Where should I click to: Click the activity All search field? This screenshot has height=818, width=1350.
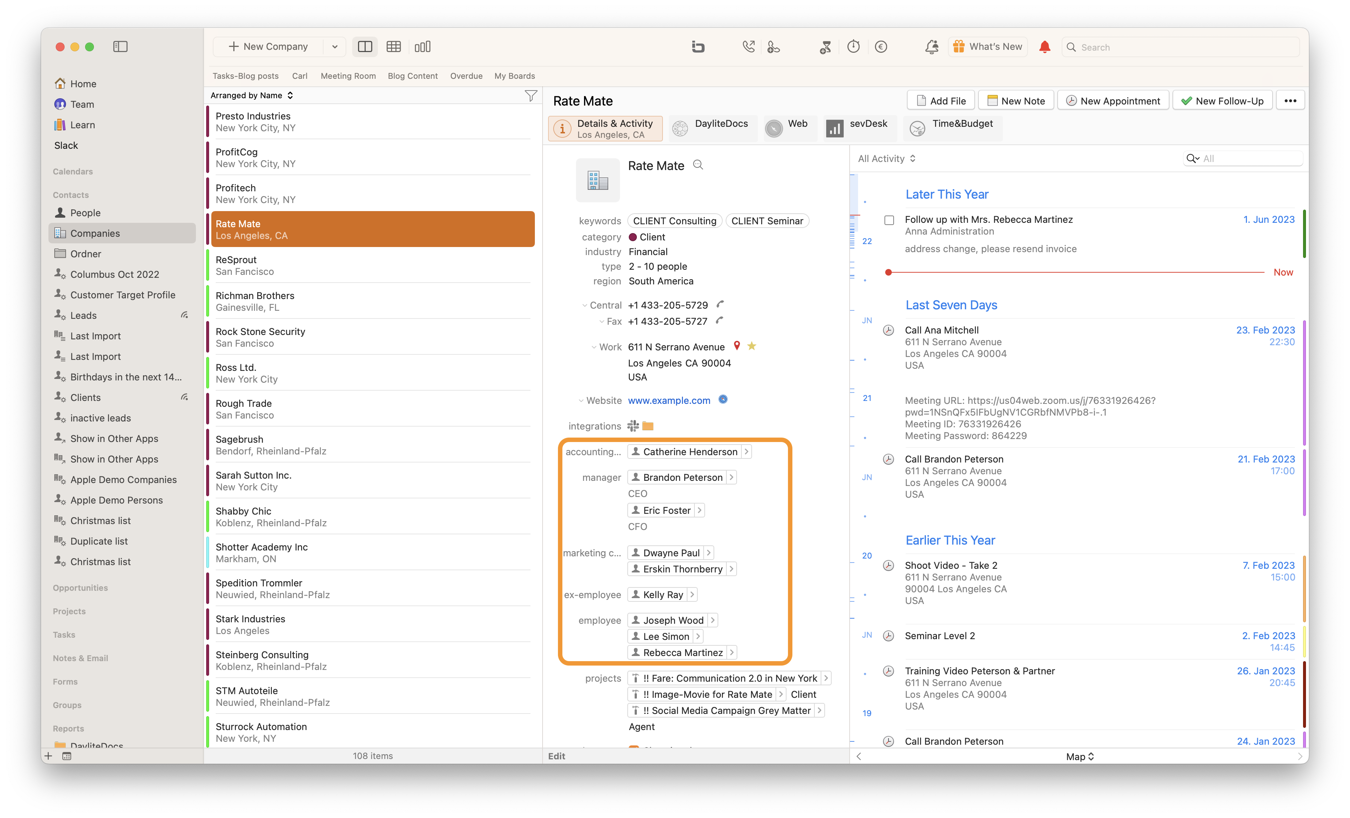pos(1243,158)
